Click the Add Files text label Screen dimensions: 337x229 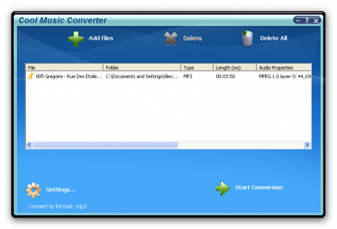[101, 38]
